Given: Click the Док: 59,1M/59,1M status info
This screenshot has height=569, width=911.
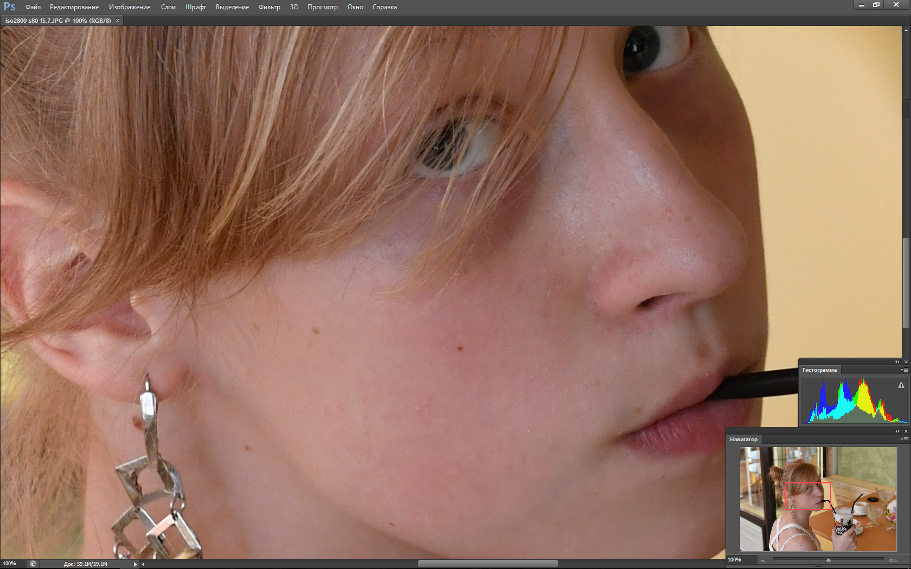Looking at the screenshot, I should (86, 564).
